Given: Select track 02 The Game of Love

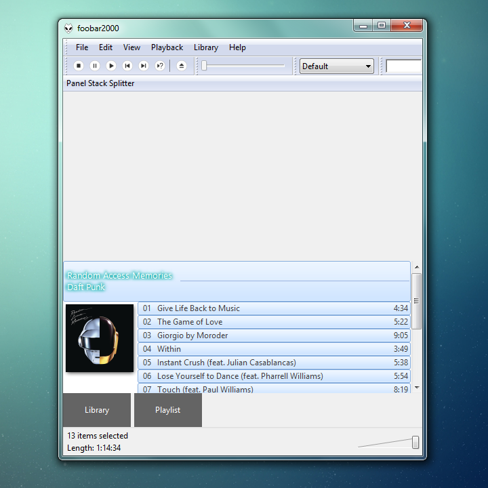Looking at the screenshot, I should tap(274, 322).
